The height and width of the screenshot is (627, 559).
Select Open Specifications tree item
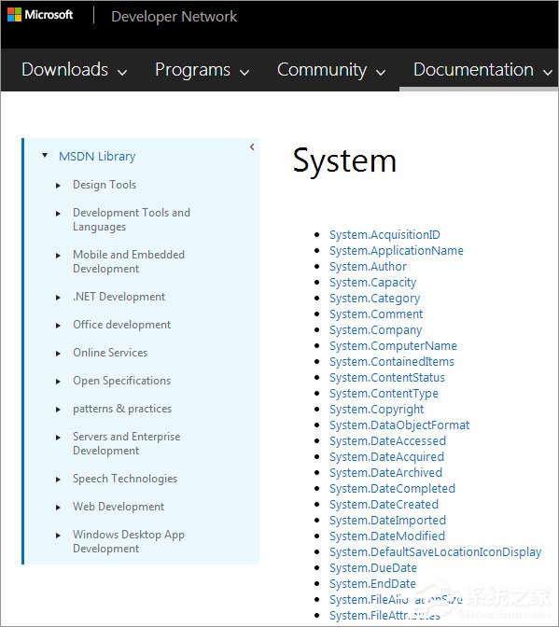[121, 381]
